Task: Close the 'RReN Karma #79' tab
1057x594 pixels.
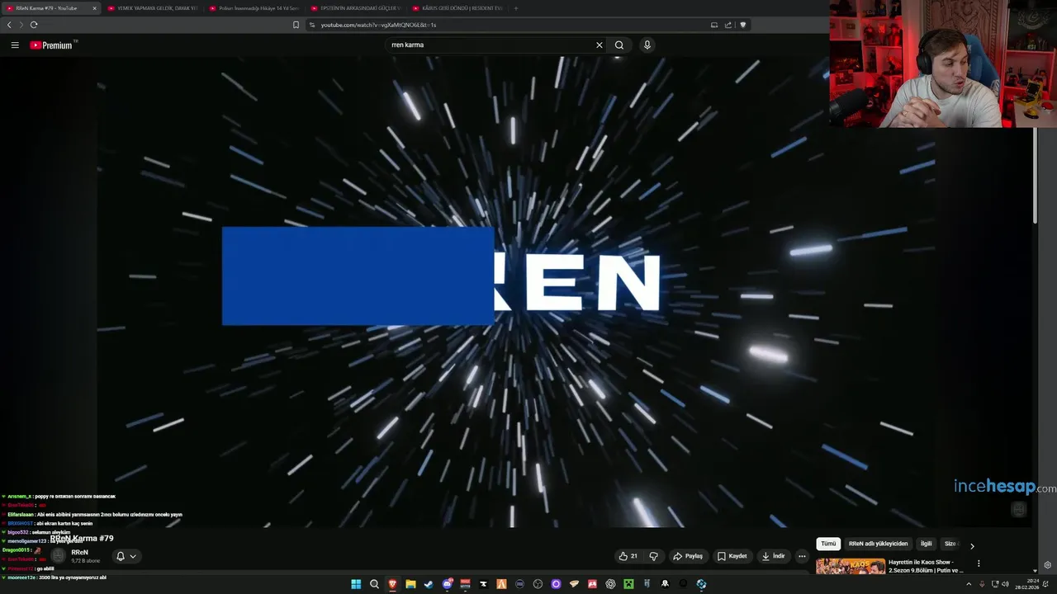Action: (94, 8)
